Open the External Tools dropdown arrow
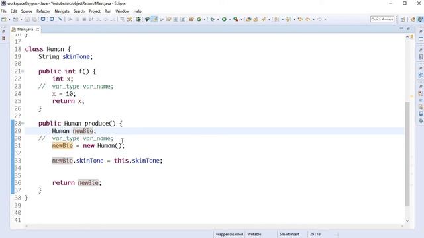This screenshot has height=238, width=424. click(x=242, y=19)
